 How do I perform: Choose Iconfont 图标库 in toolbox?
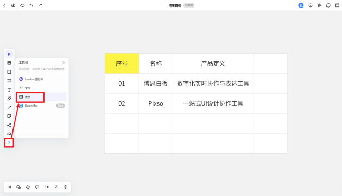point(42,79)
